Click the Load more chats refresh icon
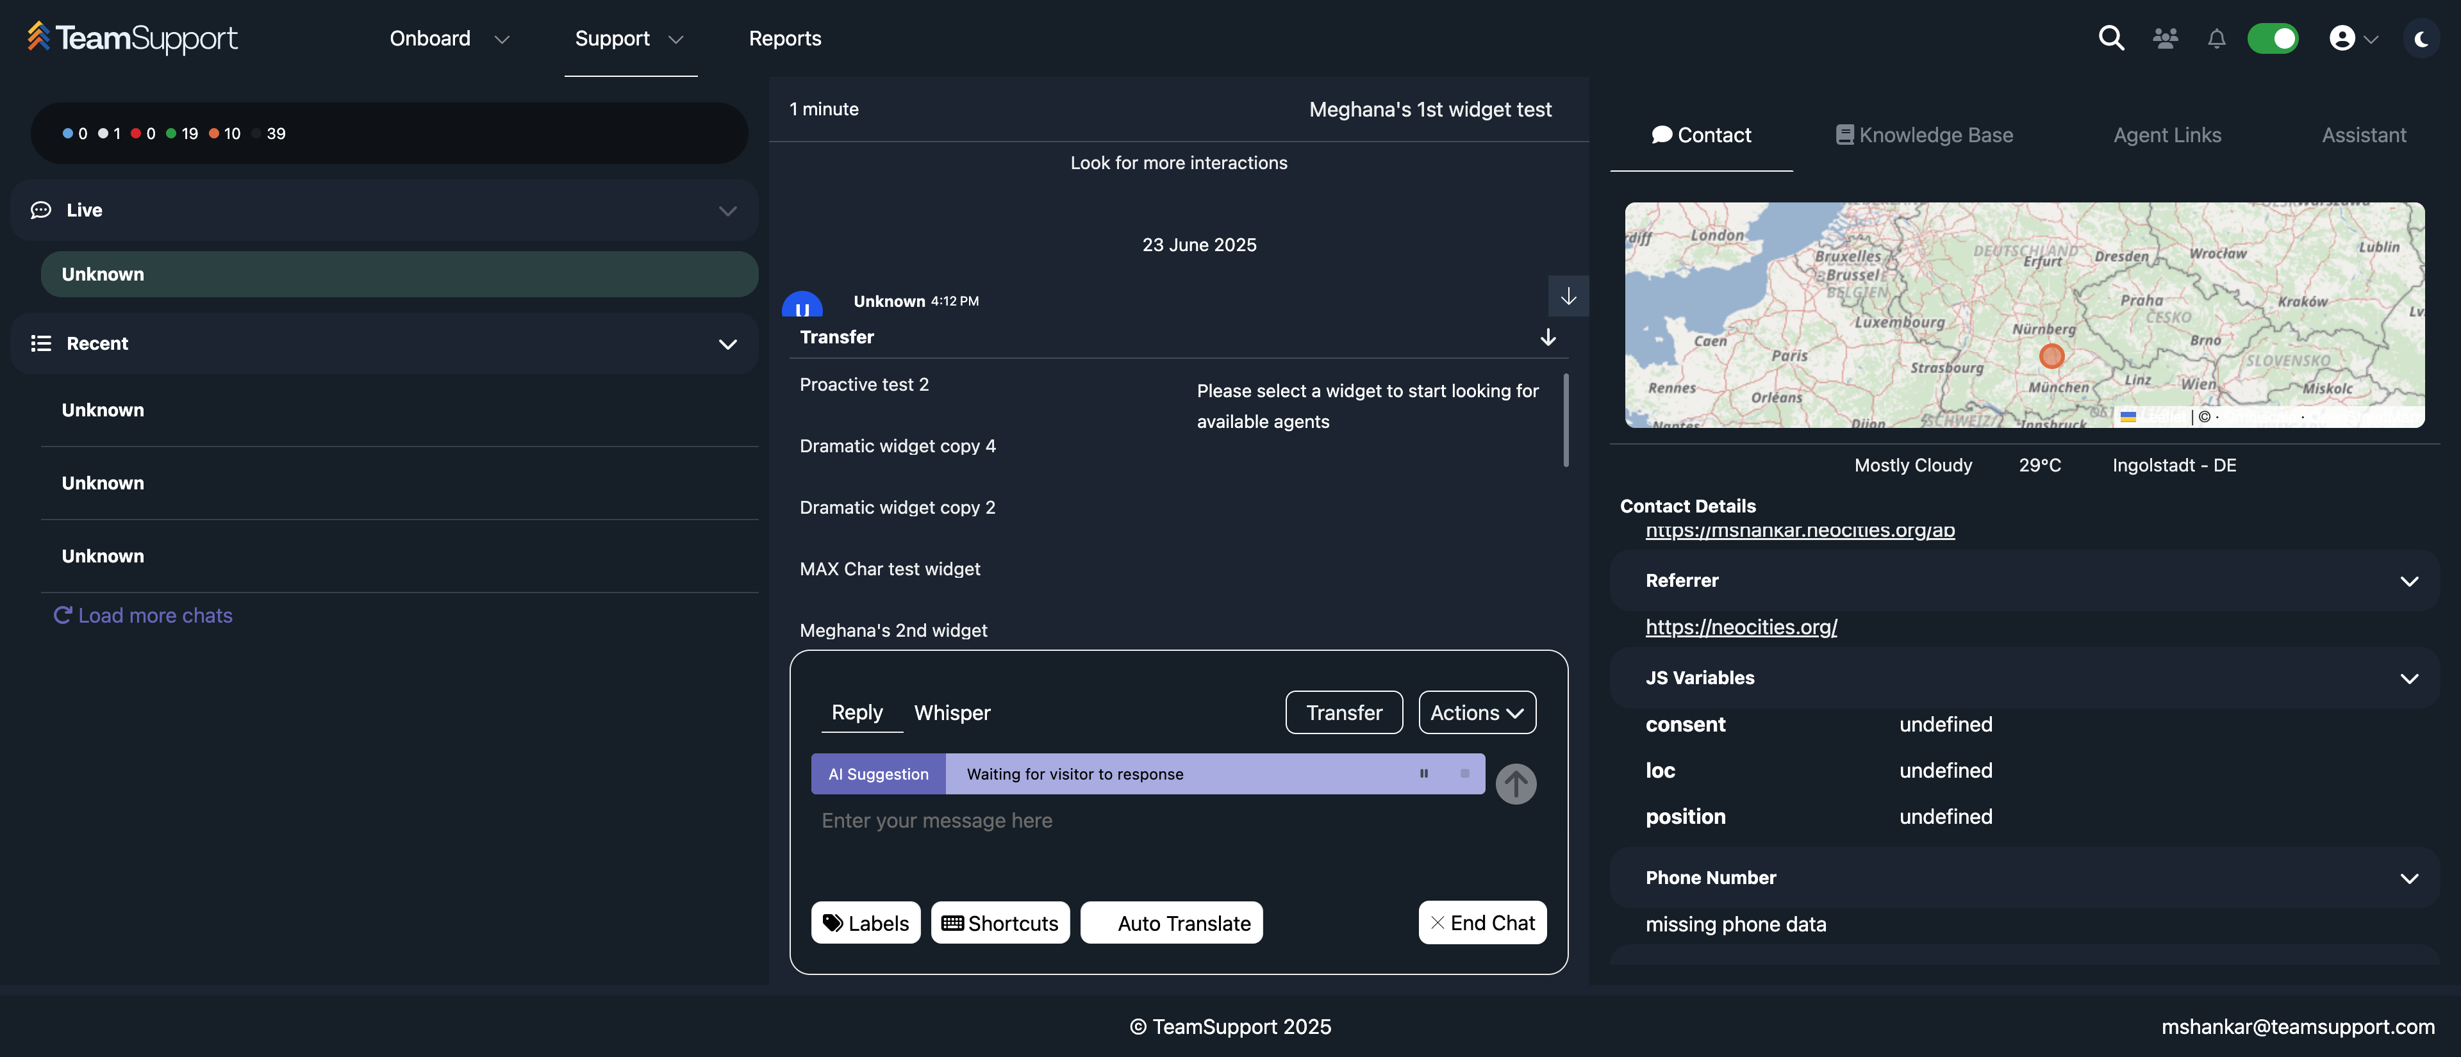Viewport: 2461px width, 1057px height. click(x=63, y=615)
